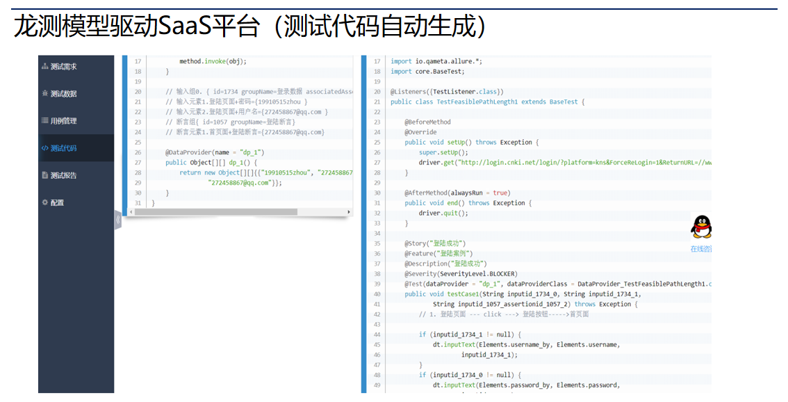
Task: Click comment line "输入组0. { id=1734"
Action: point(258,92)
